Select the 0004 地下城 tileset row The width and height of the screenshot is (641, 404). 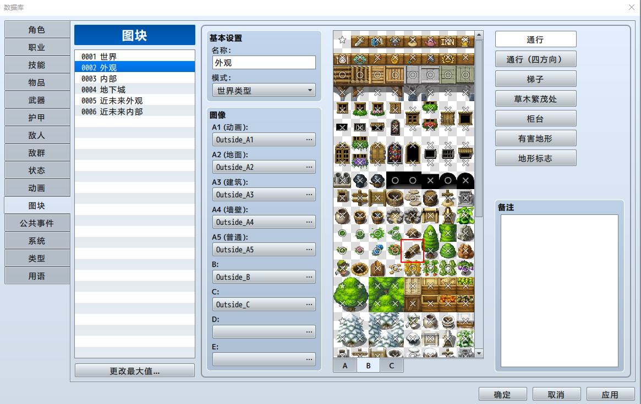134,90
